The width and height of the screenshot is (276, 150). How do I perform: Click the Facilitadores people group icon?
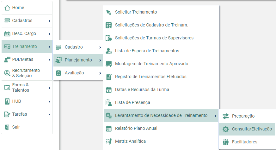pyautogui.click(x=226, y=142)
